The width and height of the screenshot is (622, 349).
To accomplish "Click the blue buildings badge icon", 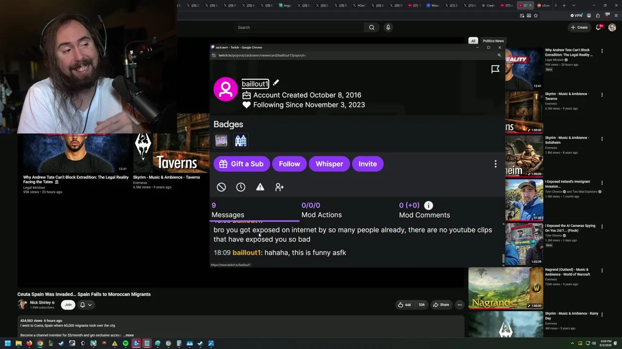I will [x=241, y=141].
